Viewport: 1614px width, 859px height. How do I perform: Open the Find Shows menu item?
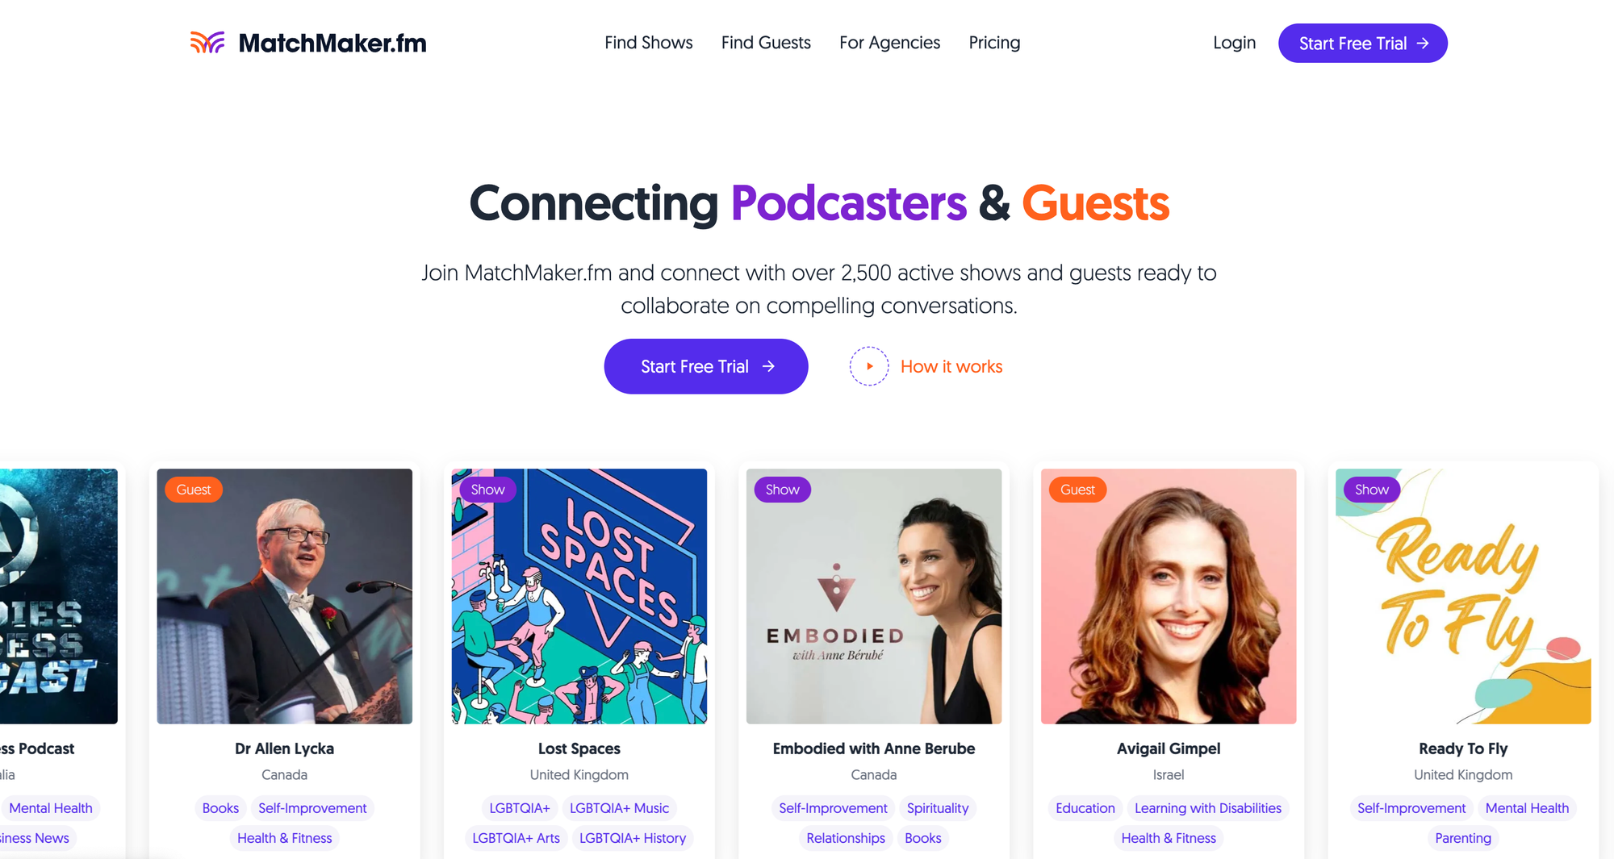[649, 43]
